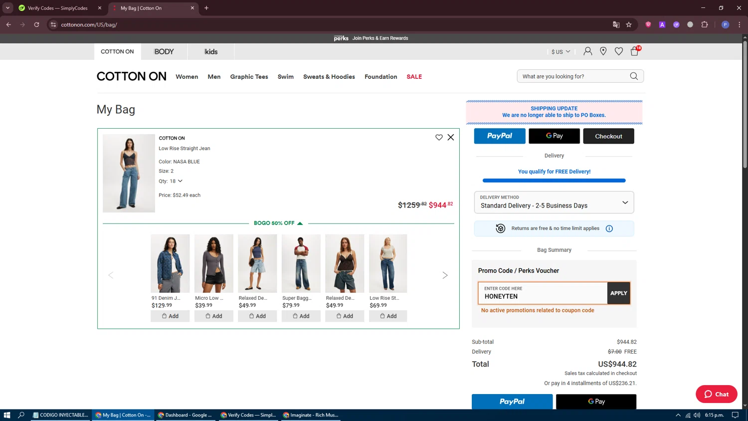Image resolution: width=748 pixels, height=421 pixels.
Task: Open the Sweats & Hoodies menu
Action: pos(329,77)
